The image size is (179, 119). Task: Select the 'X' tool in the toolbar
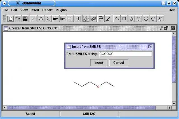pos(48,19)
